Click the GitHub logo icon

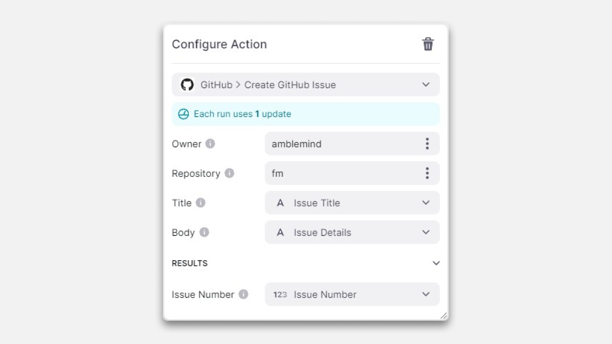(187, 85)
